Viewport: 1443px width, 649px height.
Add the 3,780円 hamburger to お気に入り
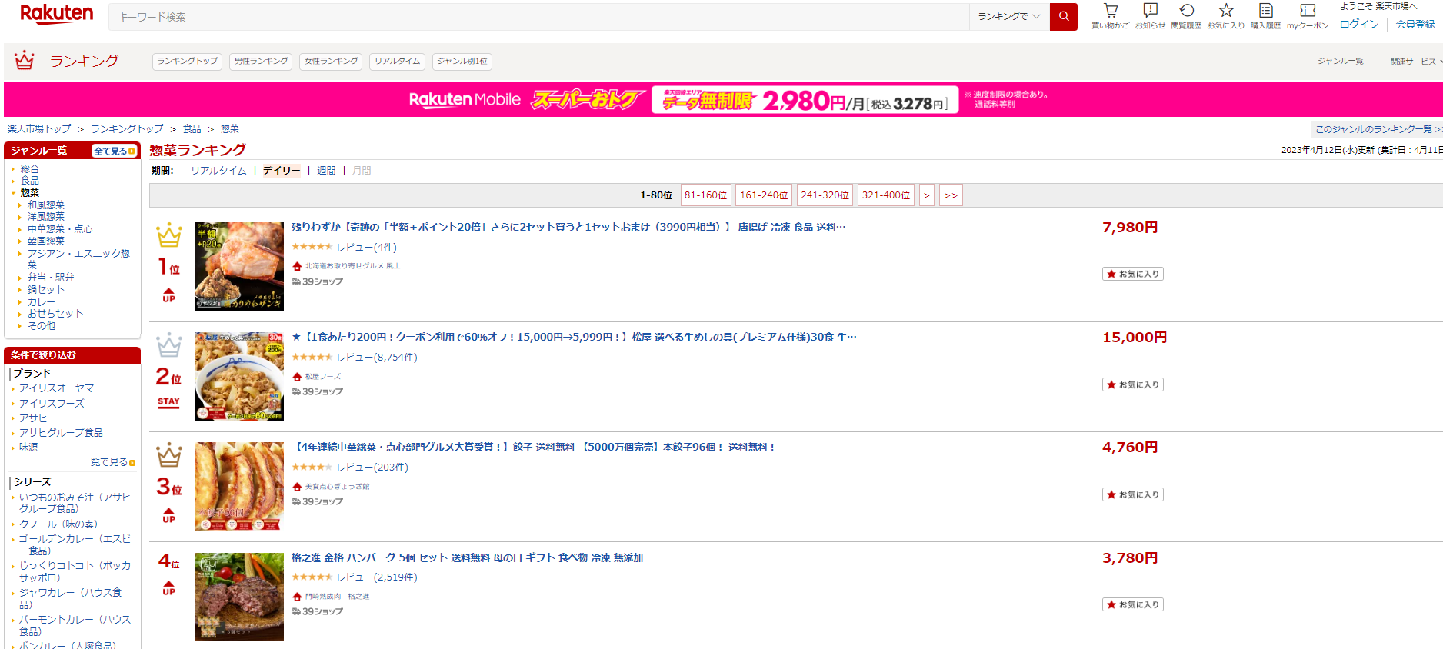[x=1132, y=604]
